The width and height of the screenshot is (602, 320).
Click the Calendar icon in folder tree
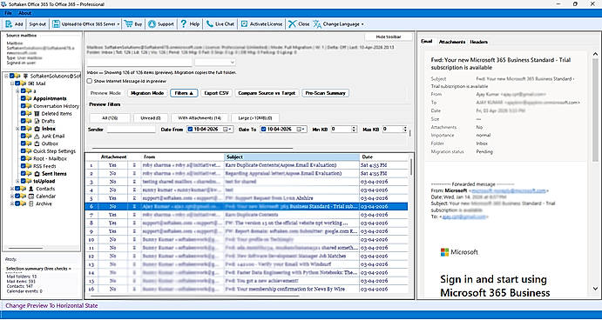31,197
